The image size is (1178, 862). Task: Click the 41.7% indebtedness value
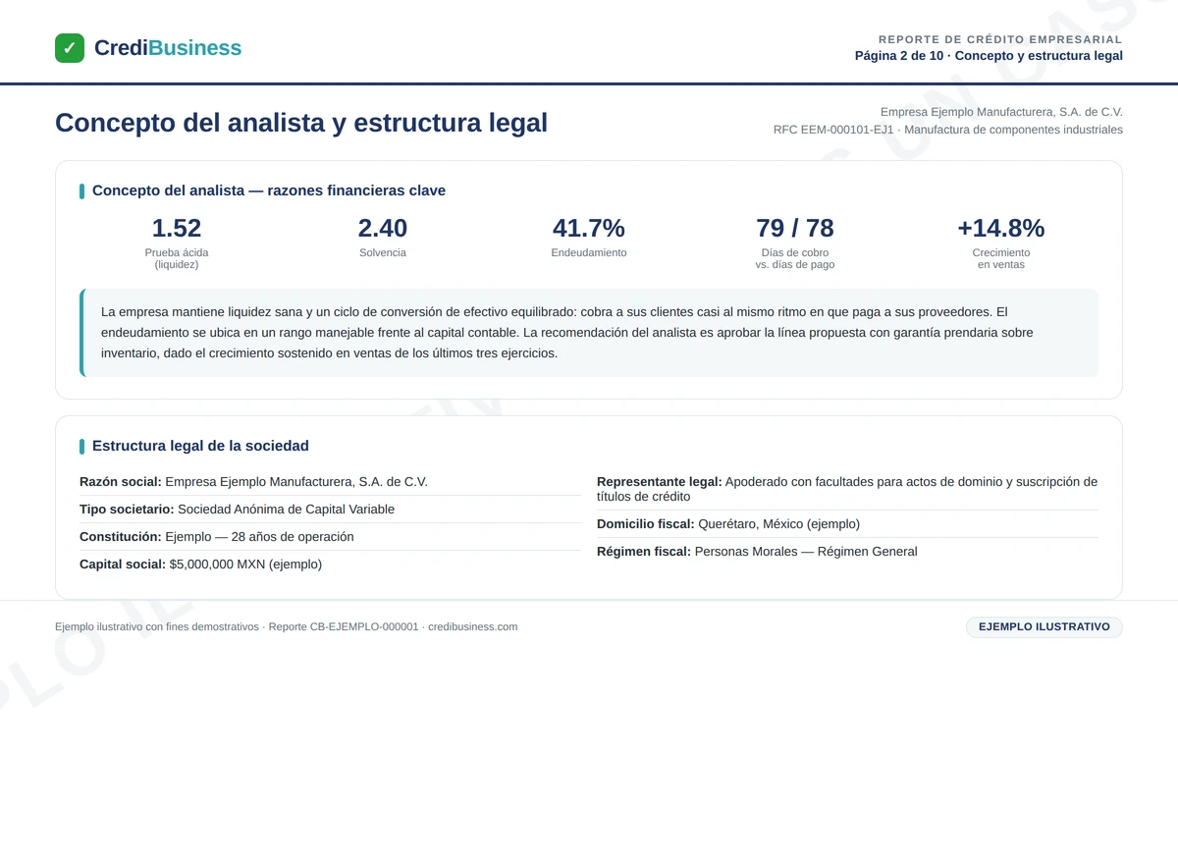[589, 228]
